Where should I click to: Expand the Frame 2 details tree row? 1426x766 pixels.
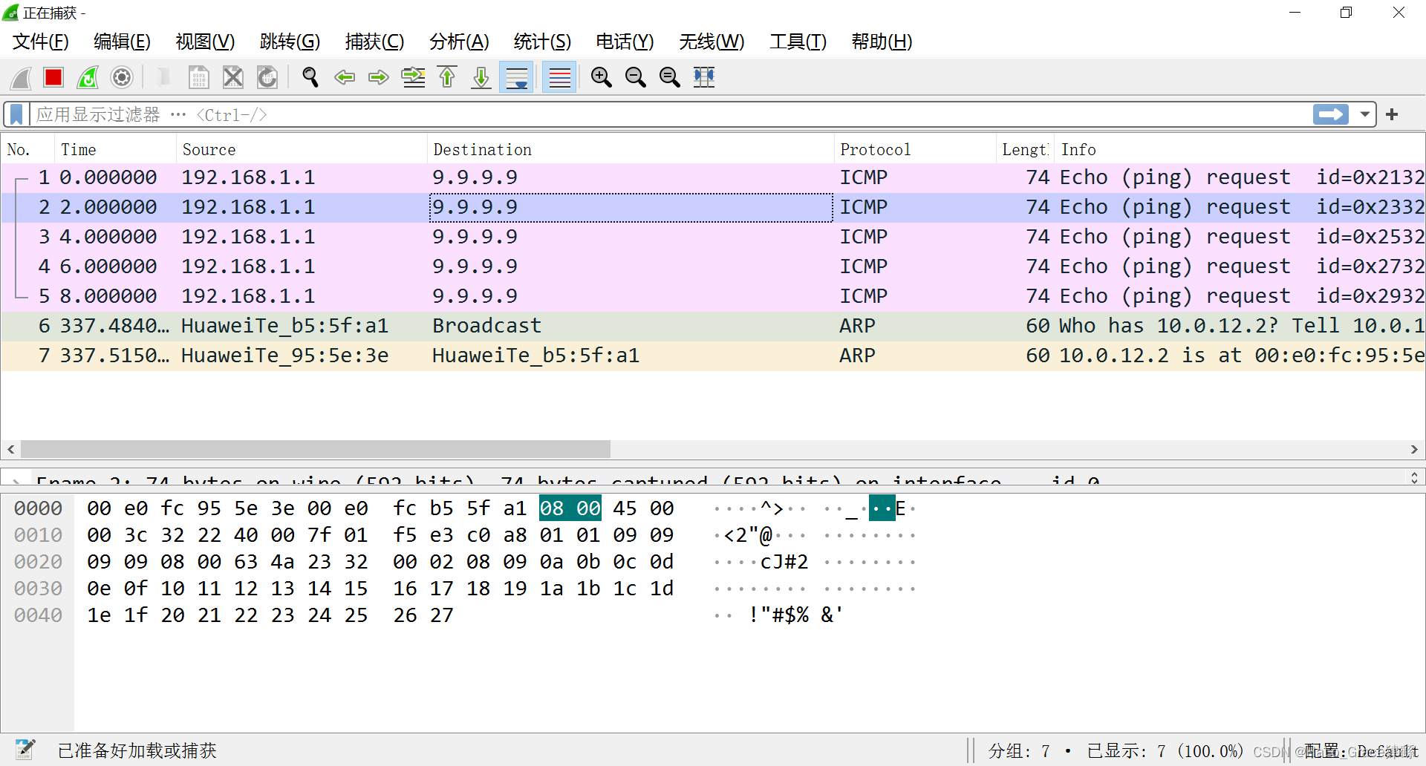tap(16, 482)
